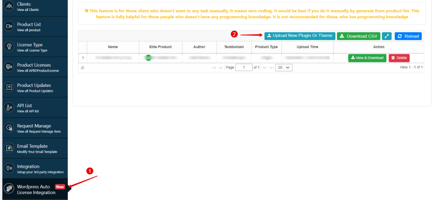
Task: Click the Email Template icon
Action: tap(9, 148)
